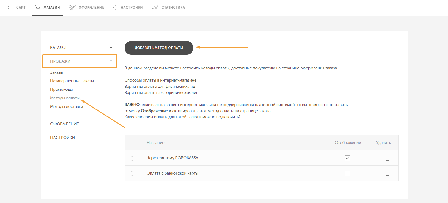Switch to the СТАТИСТИКА top tab
The width and height of the screenshot is (448, 203).
169,7
